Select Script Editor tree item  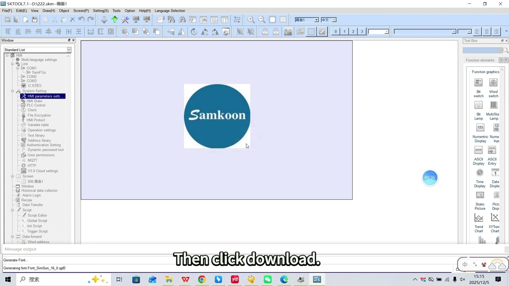click(37, 215)
